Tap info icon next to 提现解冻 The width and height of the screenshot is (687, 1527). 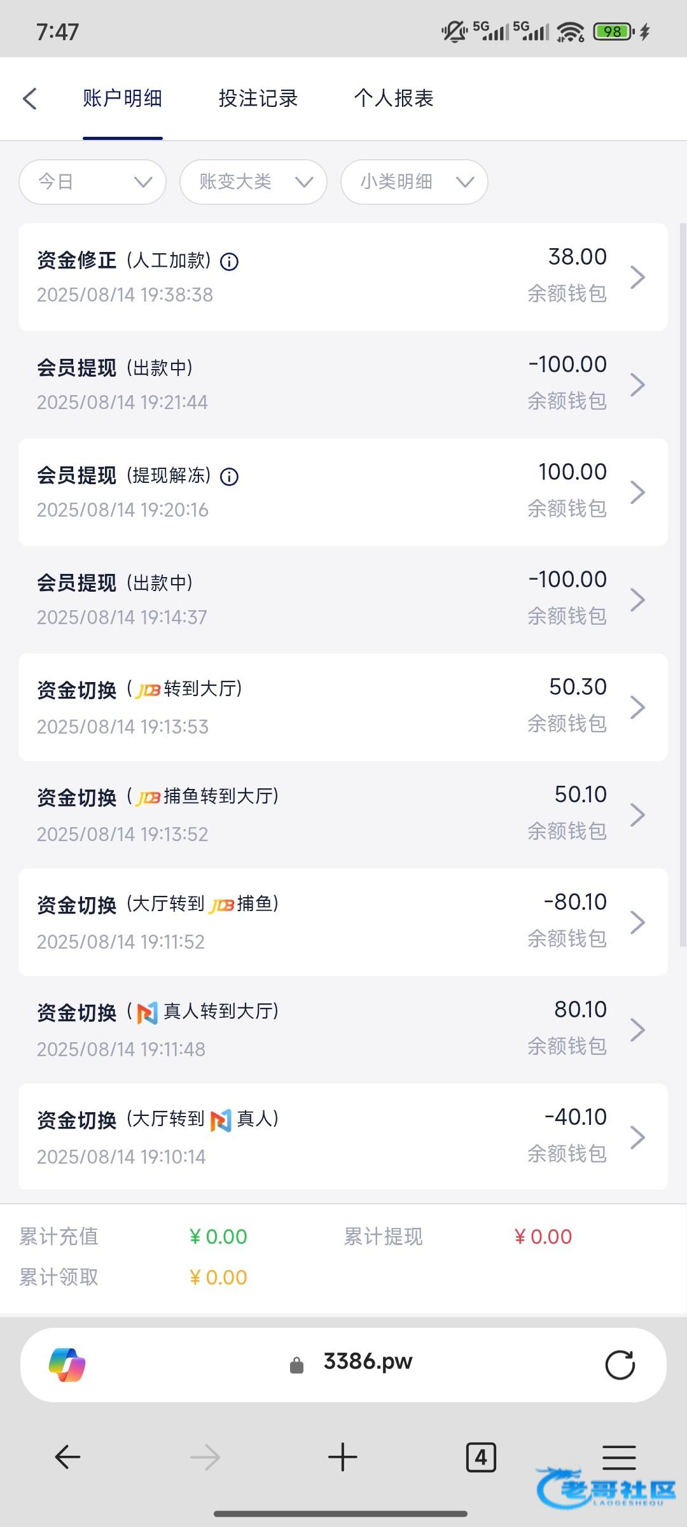(229, 477)
